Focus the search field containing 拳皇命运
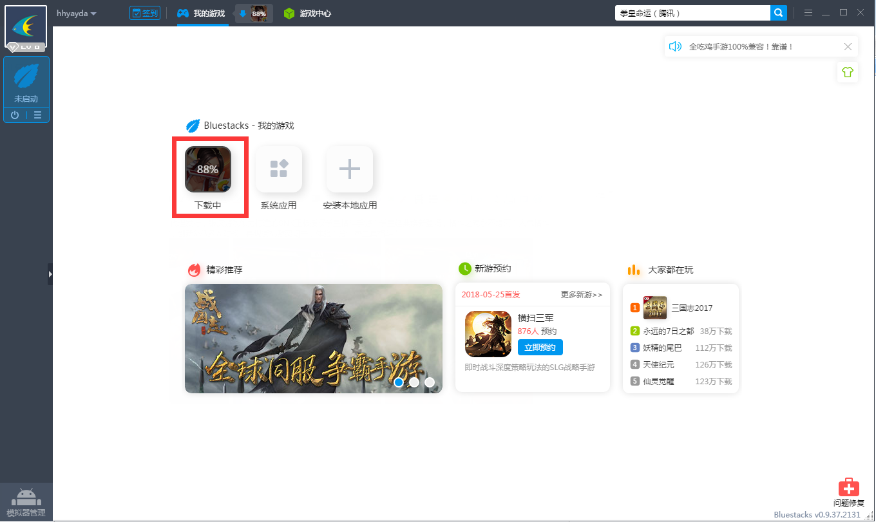This screenshot has height=522, width=876. 692,13
